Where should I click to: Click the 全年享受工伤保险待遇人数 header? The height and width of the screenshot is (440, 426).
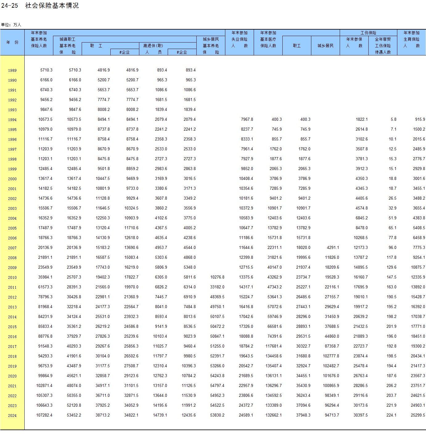tap(383, 46)
